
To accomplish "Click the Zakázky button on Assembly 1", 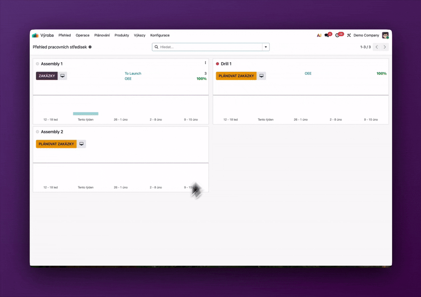I will tap(47, 76).
